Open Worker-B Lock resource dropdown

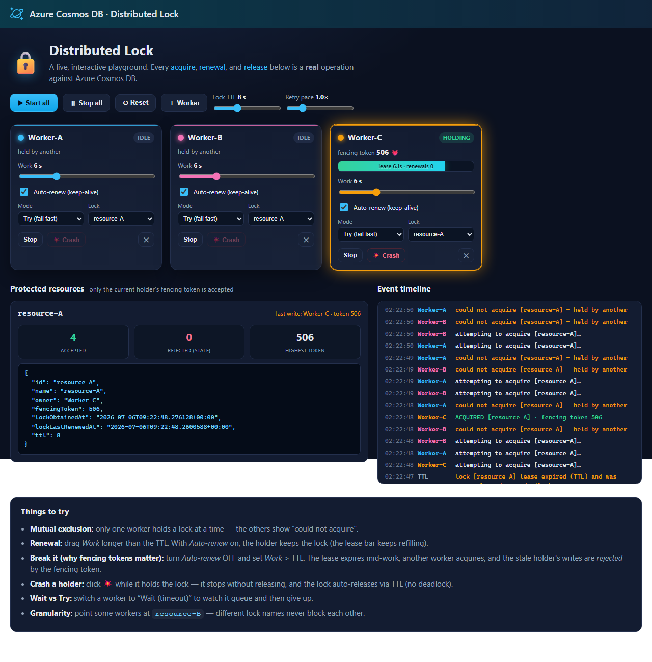click(x=281, y=219)
